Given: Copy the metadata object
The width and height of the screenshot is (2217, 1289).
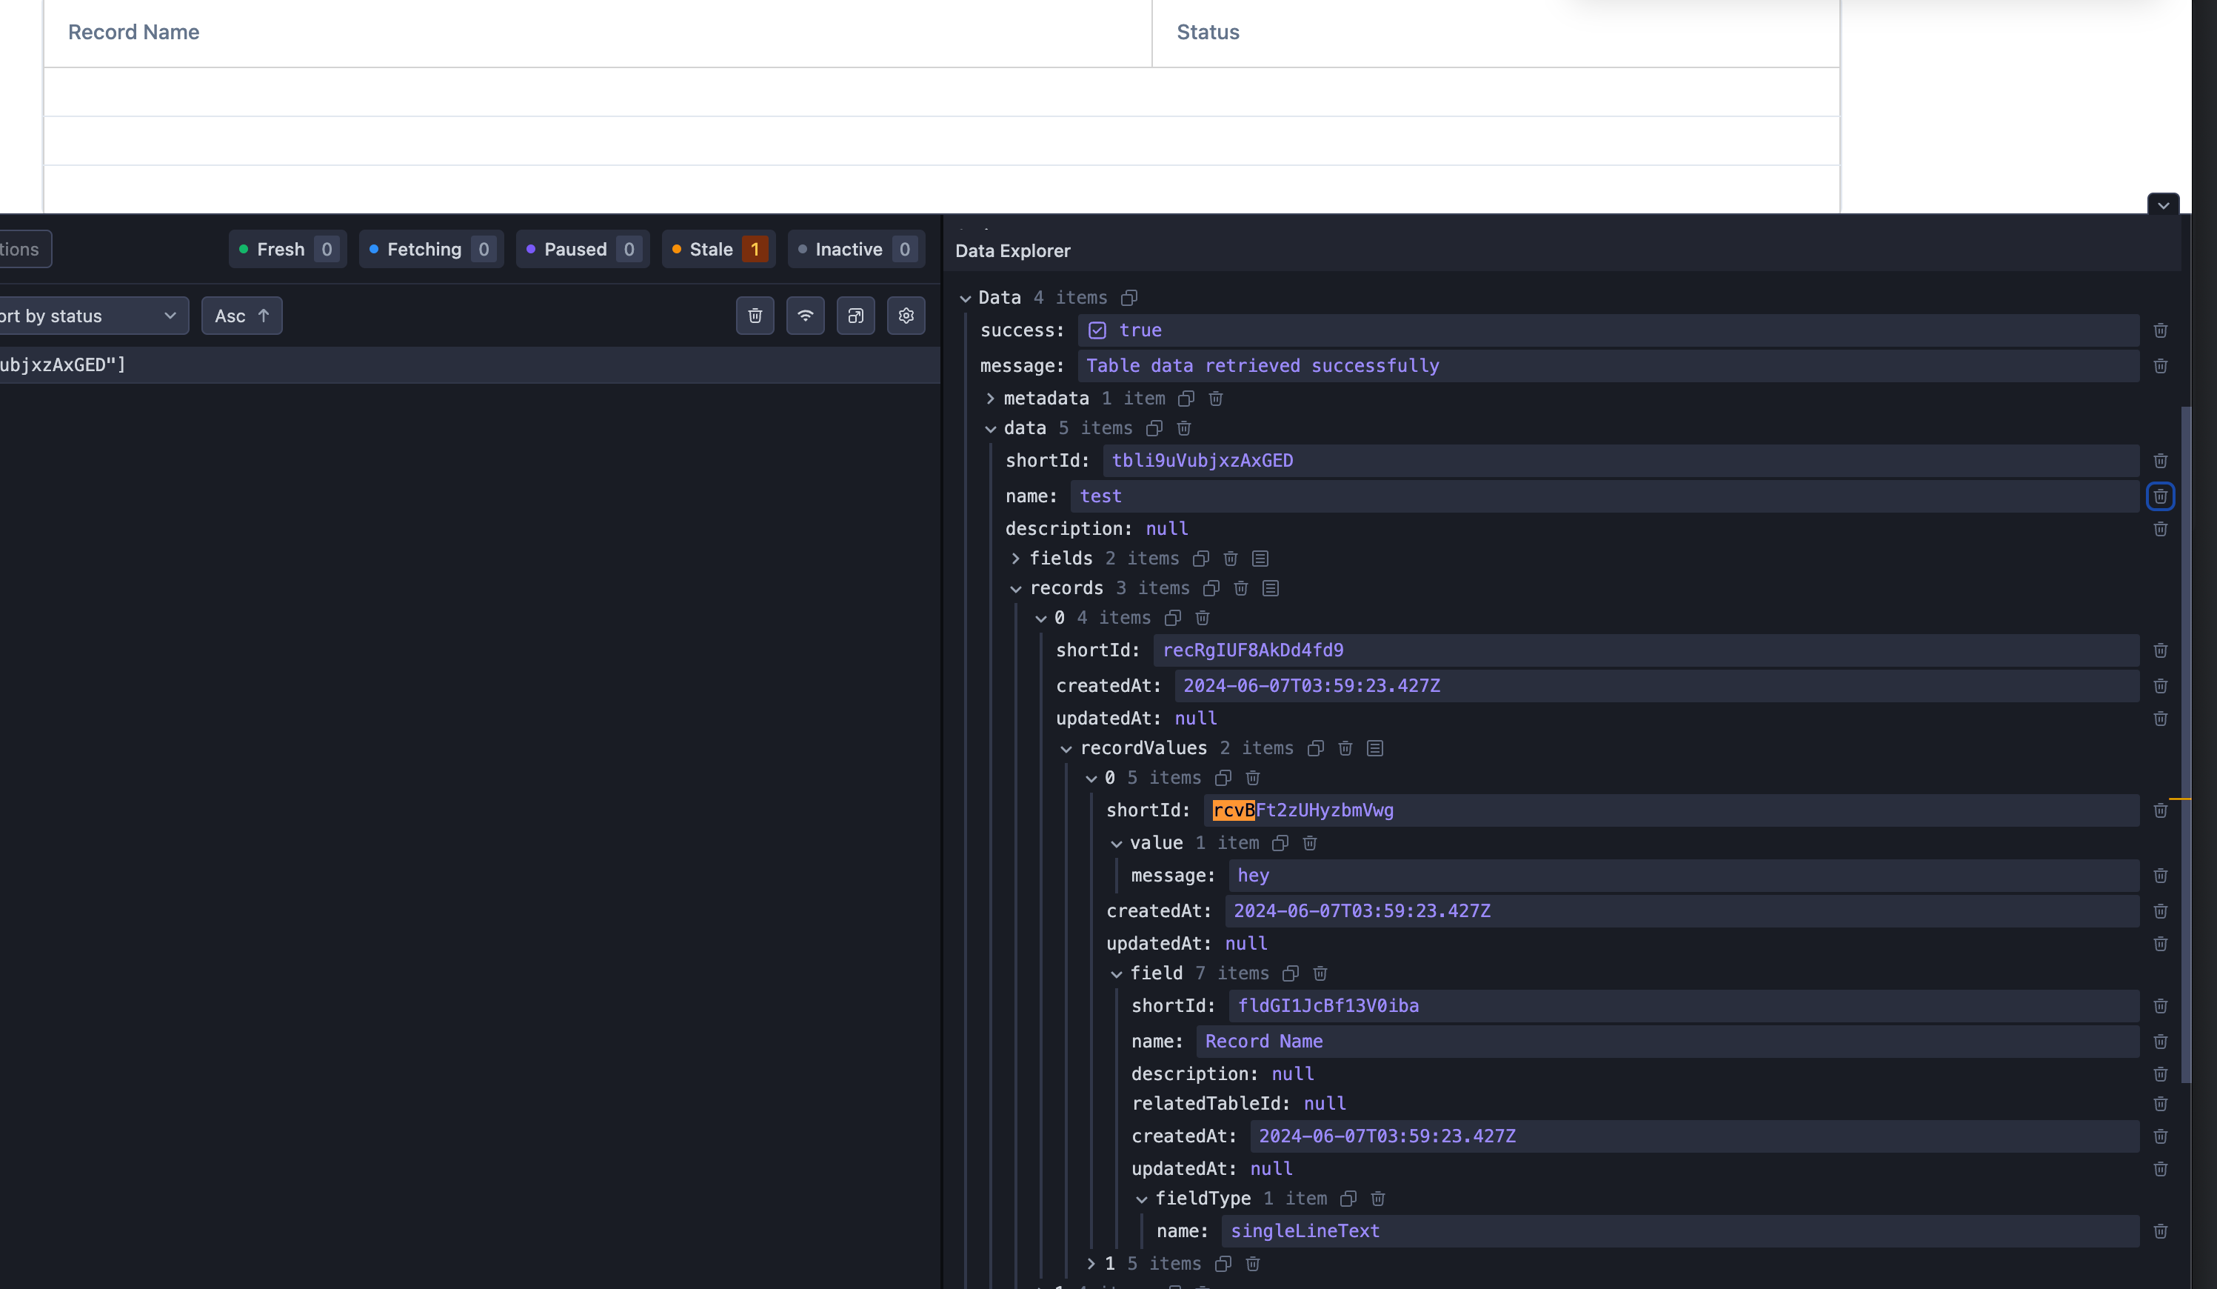Looking at the screenshot, I should click(1186, 399).
